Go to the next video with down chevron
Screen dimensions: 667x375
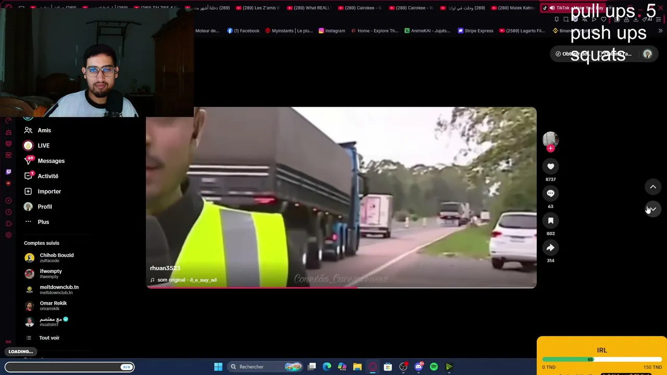pos(653,209)
